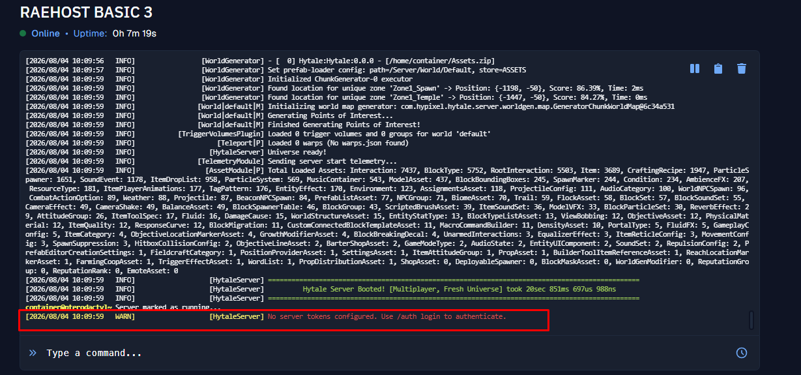Click the "Online" status text
Image resolution: width=801 pixels, height=375 pixels.
[46, 33]
